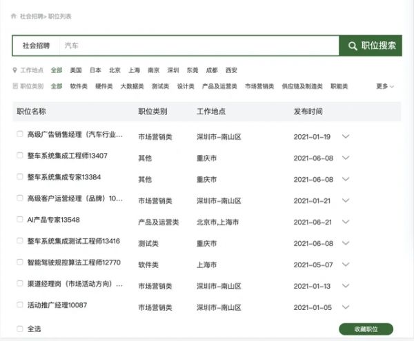Image resolution: width=414 pixels, height=341 pixels.
Task: Filter location by 深圳
Action: coord(173,70)
